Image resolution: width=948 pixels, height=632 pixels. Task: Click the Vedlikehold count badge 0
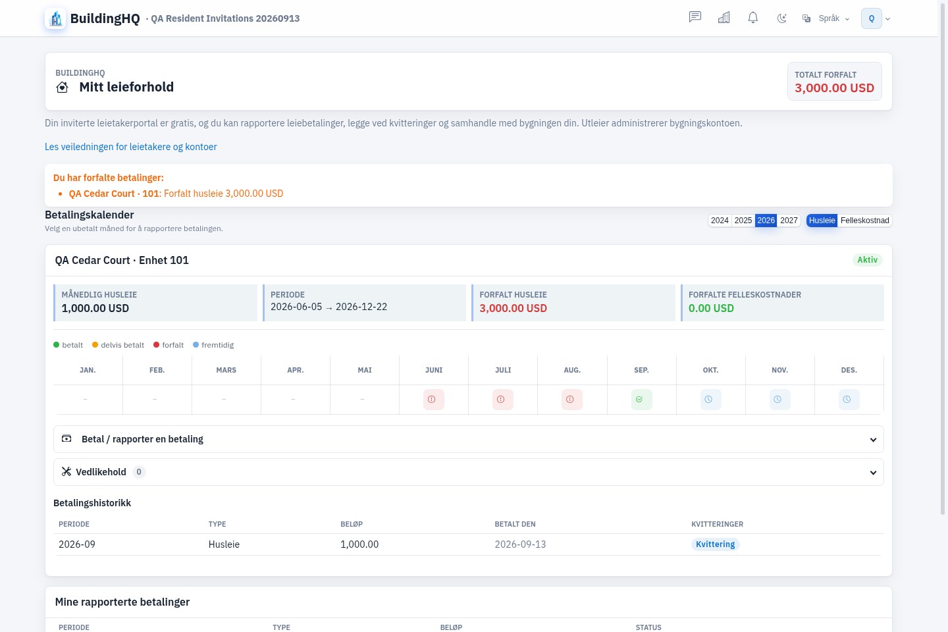pyautogui.click(x=139, y=472)
